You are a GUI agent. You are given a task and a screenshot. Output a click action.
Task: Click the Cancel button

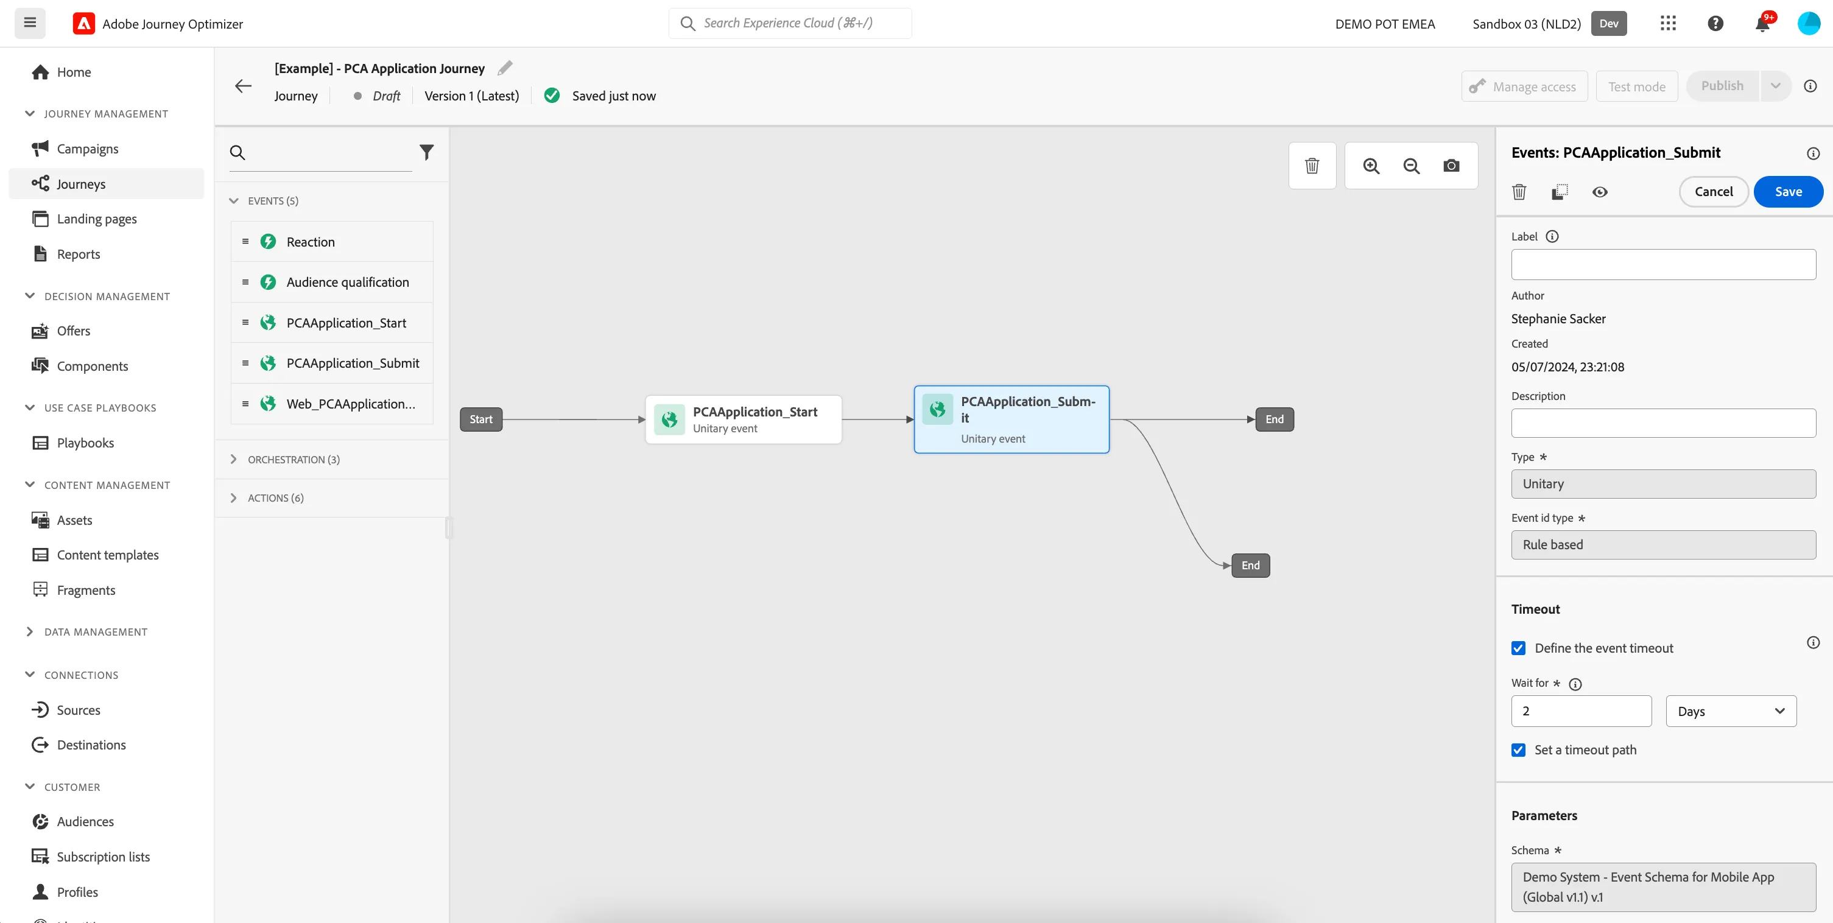[1714, 191]
